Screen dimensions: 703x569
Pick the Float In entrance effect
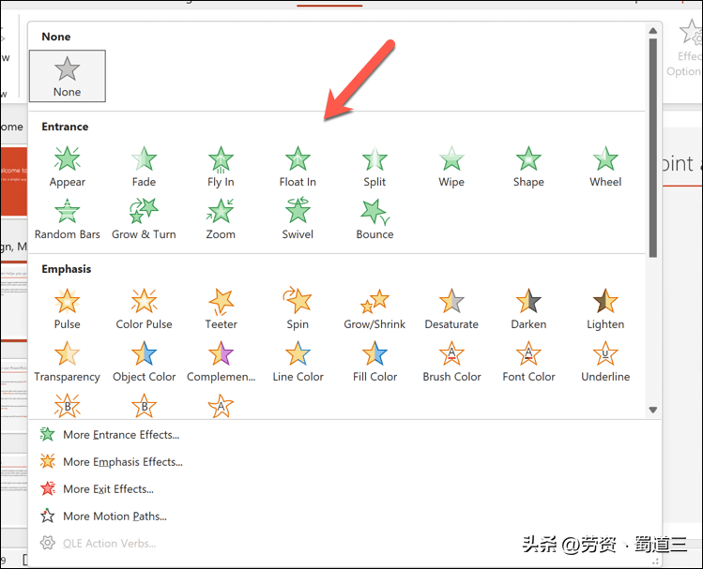point(298,167)
